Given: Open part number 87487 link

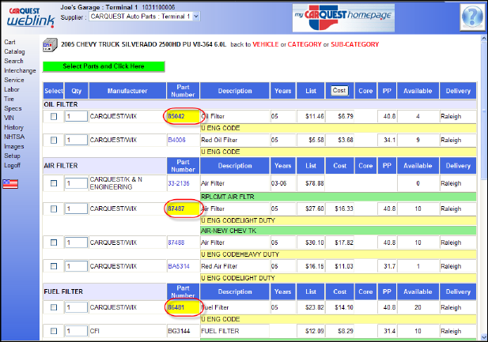Looking at the screenshot, I should pyautogui.click(x=176, y=209).
